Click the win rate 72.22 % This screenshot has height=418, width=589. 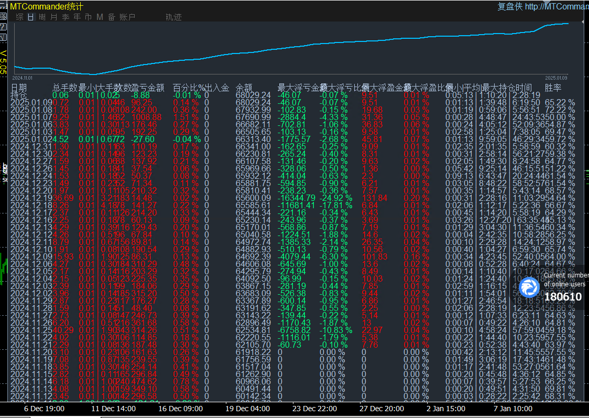(560, 110)
